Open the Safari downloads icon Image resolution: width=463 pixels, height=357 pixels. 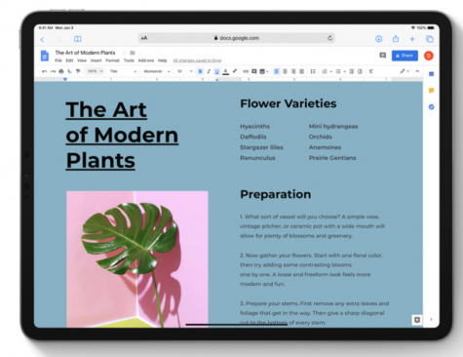pos(378,39)
